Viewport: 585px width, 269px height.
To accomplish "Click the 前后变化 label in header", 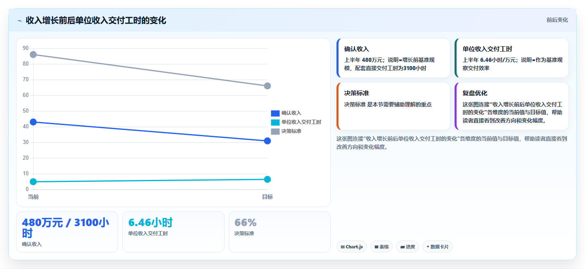I will click(x=557, y=20).
